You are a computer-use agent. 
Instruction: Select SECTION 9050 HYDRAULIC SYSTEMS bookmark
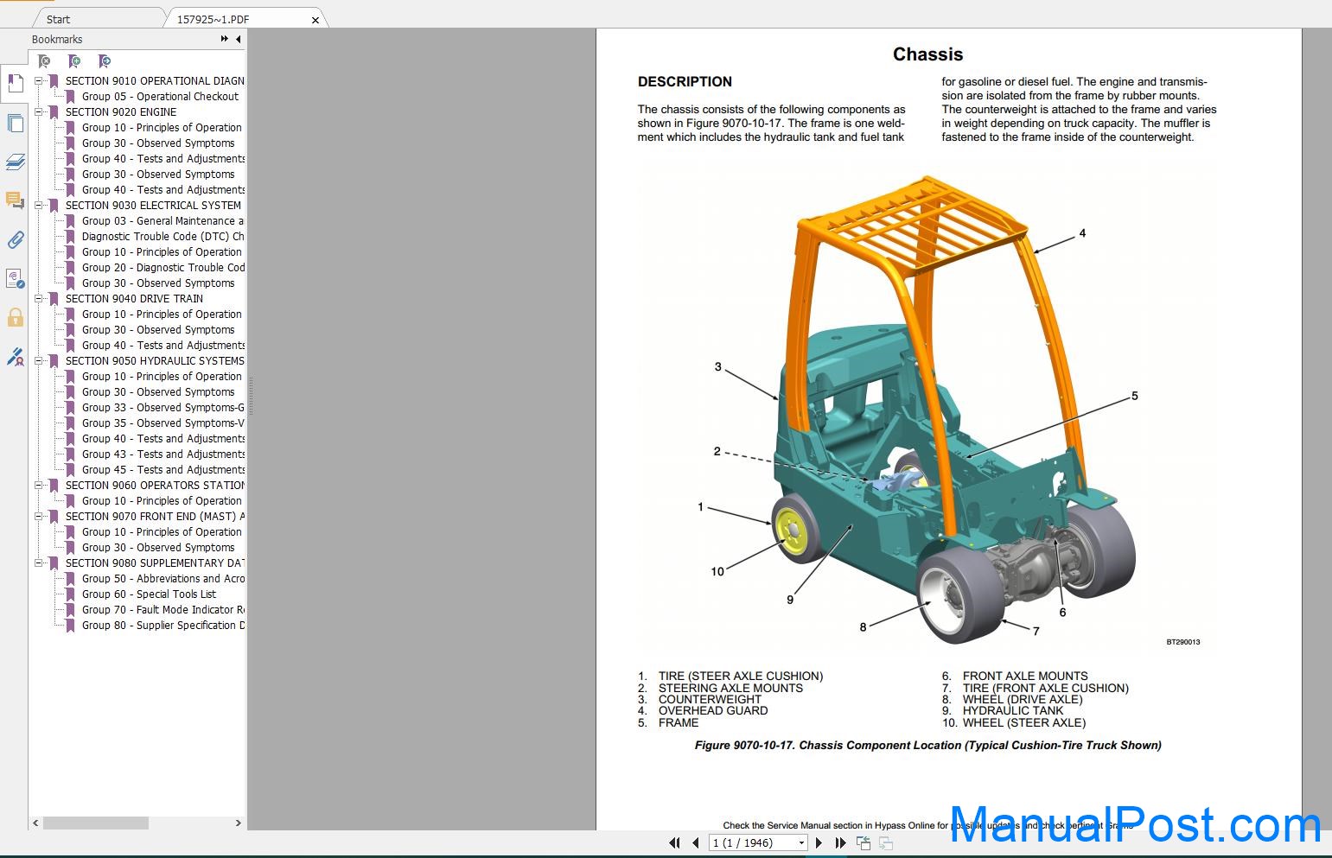[155, 360]
